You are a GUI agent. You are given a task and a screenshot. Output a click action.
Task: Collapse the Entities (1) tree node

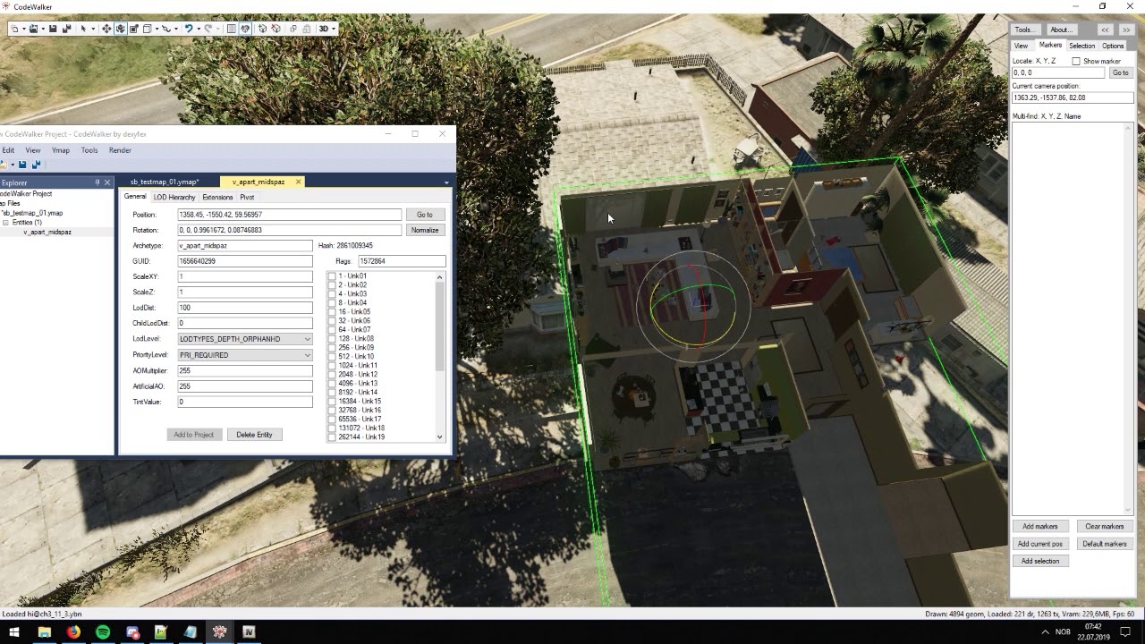[5, 223]
